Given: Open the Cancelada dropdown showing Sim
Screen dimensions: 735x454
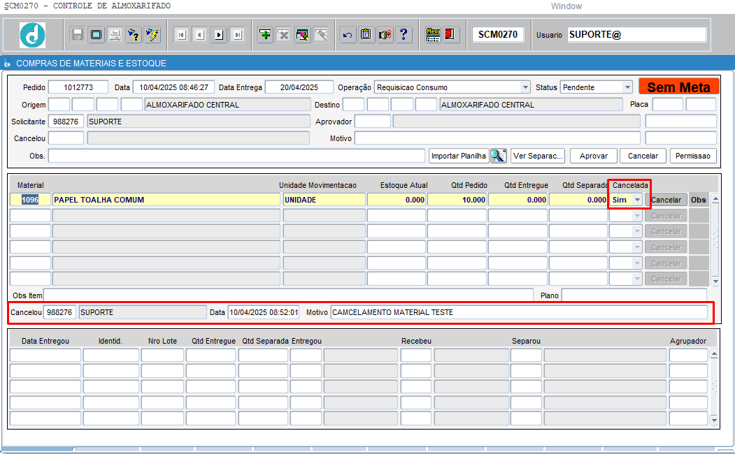Looking at the screenshot, I should coord(636,200).
